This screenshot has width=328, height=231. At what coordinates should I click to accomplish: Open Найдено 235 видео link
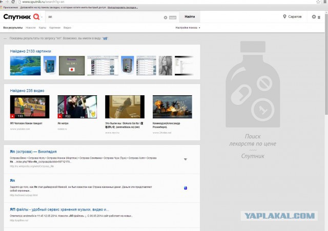[27, 91]
